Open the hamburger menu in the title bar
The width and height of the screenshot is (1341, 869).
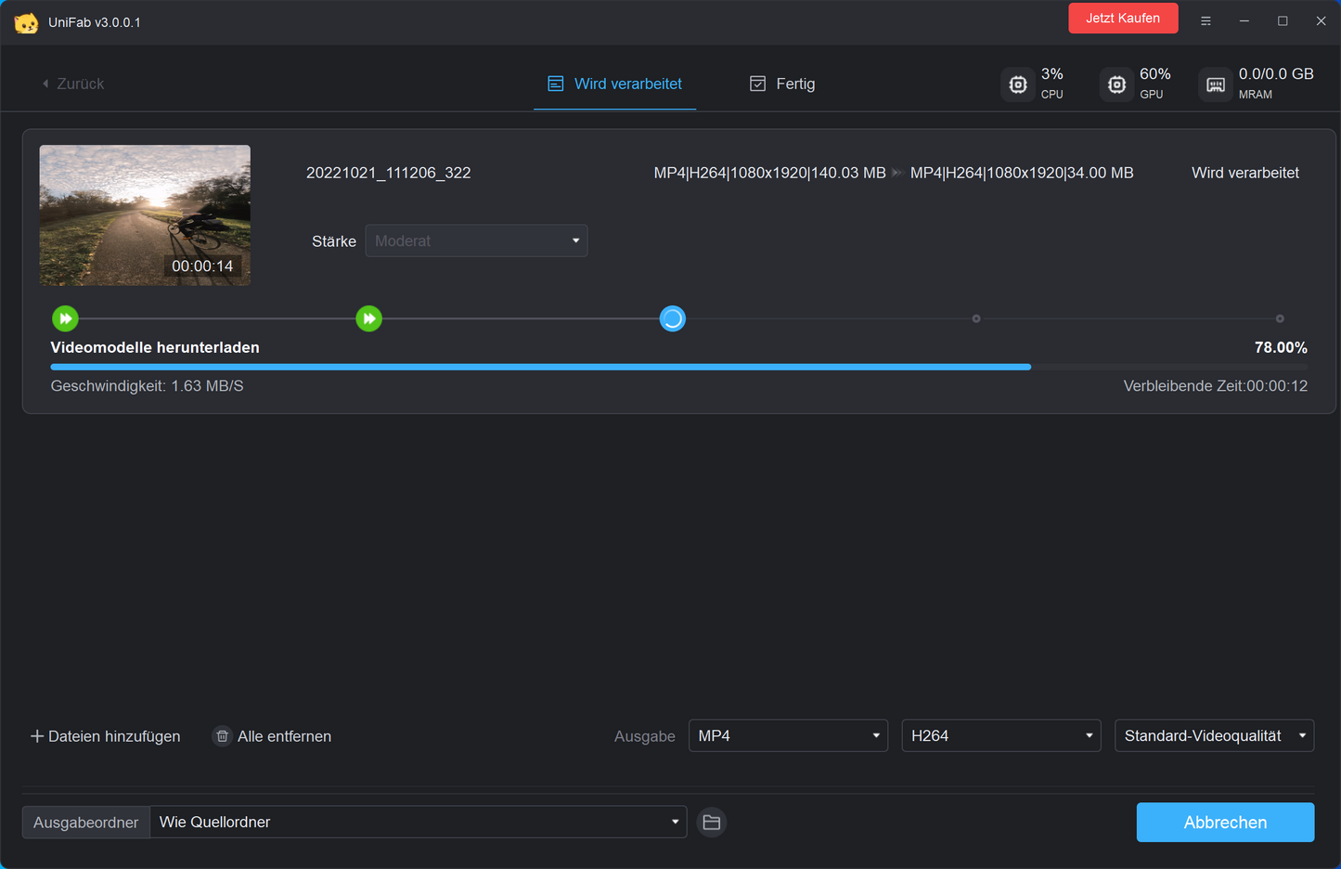coord(1206,19)
